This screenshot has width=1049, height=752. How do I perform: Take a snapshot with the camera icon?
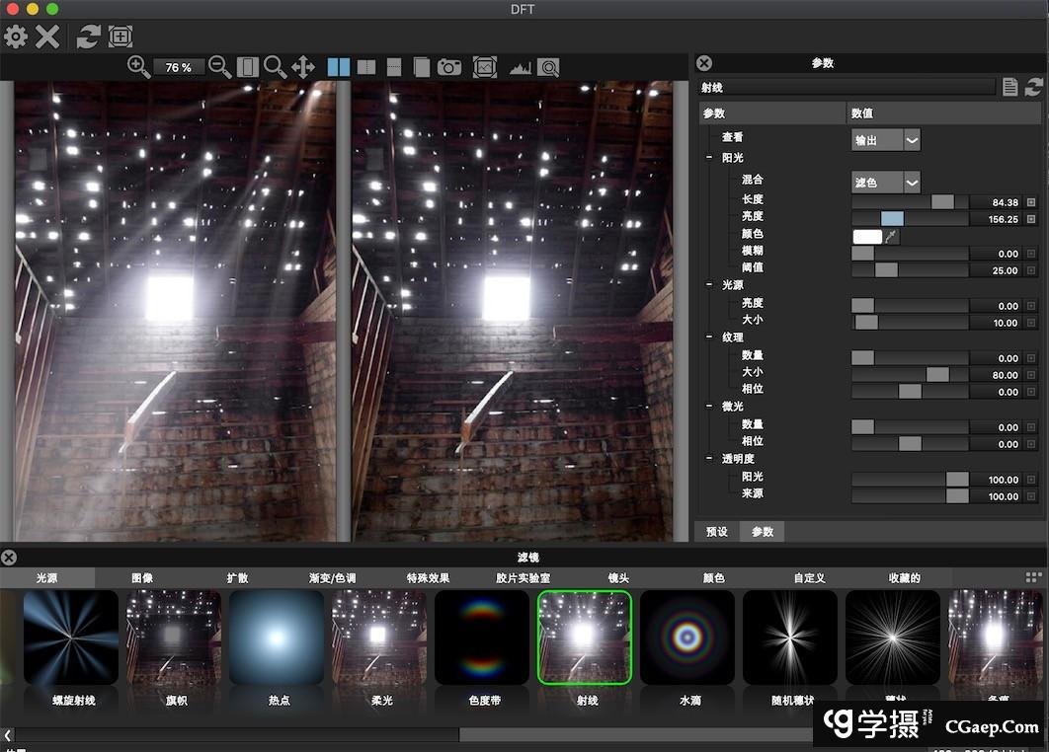(x=449, y=67)
